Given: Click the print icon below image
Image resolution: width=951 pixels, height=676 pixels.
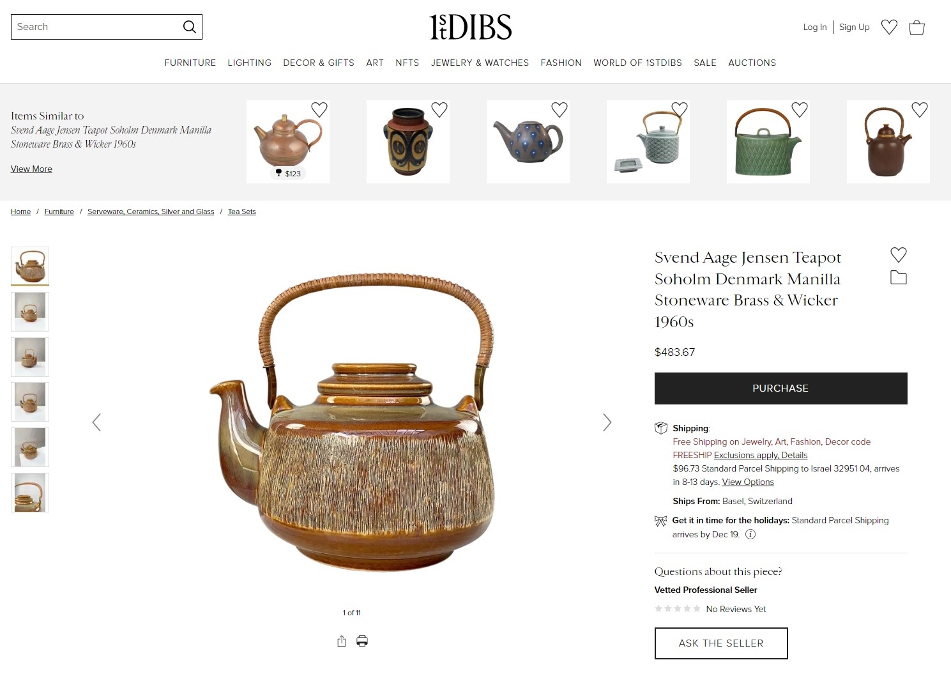Looking at the screenshot, I should (362, 641).
